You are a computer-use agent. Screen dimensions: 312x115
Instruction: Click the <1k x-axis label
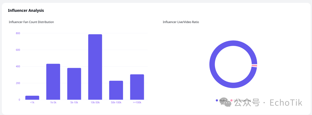(x=32, y=103)
